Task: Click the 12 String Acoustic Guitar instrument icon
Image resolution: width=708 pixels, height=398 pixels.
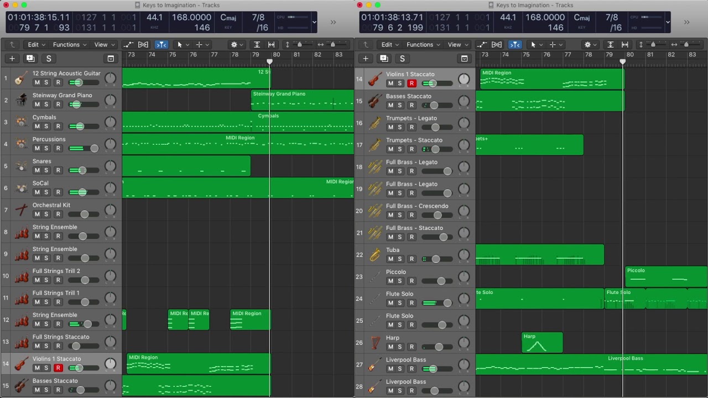Action: coord(21,78)
